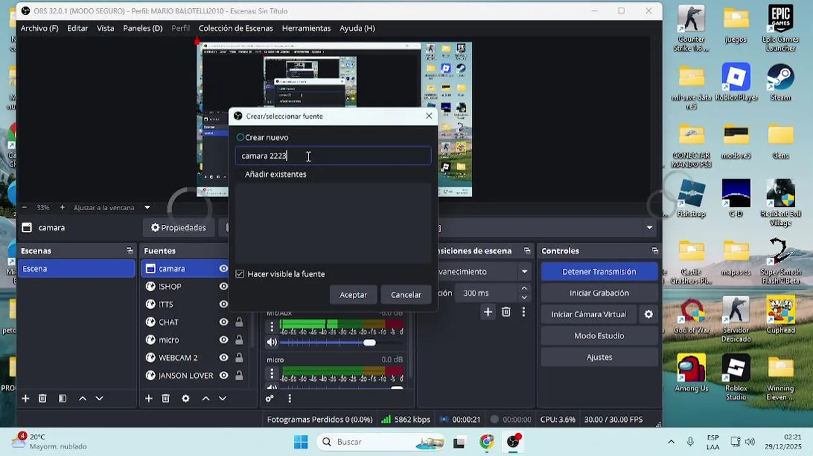
Task: Move scene up arrow in Escenas panel
Action: (82, 398)
